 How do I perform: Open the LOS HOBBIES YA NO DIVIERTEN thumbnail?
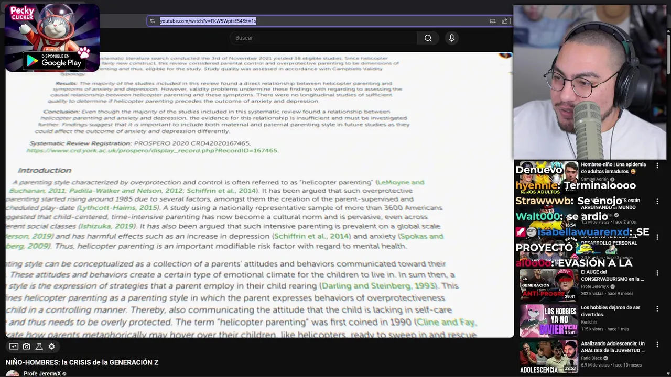(x=548, y=320)
